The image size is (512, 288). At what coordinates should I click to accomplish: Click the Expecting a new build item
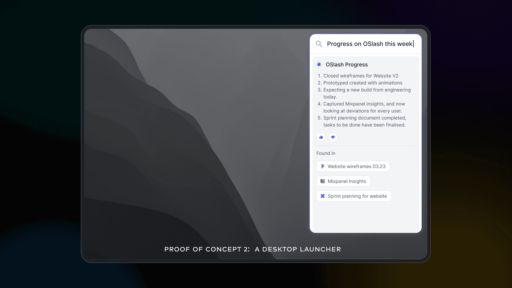click(367, 90)
